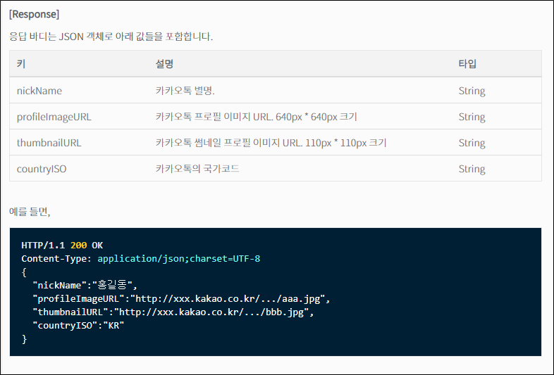
Task: Click the '설명' column header
Action: click(x=164, y=64)
